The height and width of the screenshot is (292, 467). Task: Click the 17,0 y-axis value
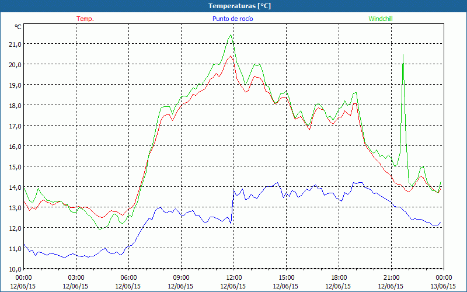(15, 126)
